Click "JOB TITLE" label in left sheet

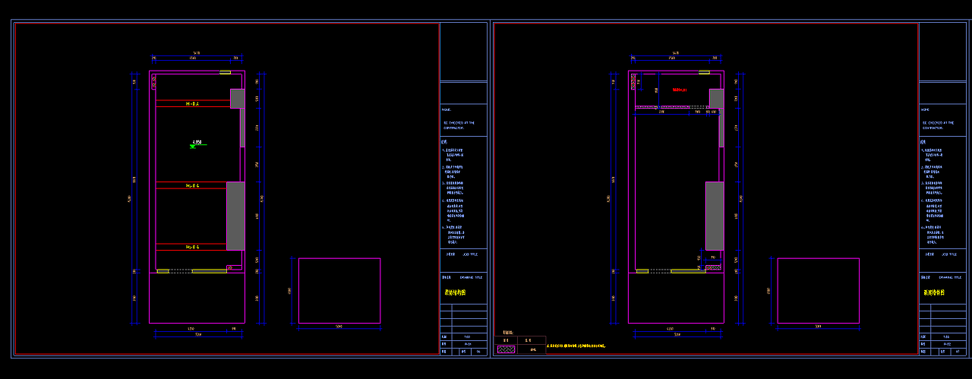click(x=469, y=254)
